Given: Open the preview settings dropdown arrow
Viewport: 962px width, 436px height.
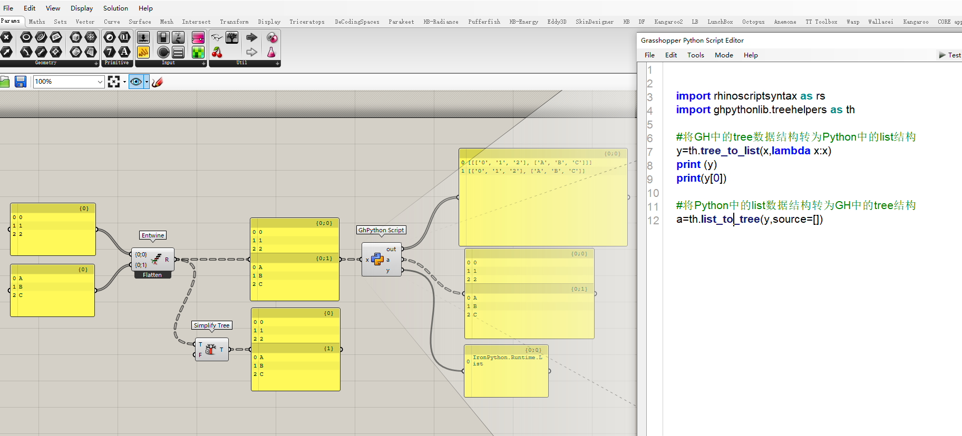Looking at the screenshot, I should point(147,82).
